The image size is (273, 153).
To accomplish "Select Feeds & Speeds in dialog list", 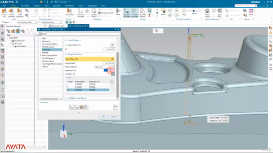I will [48, 47].
